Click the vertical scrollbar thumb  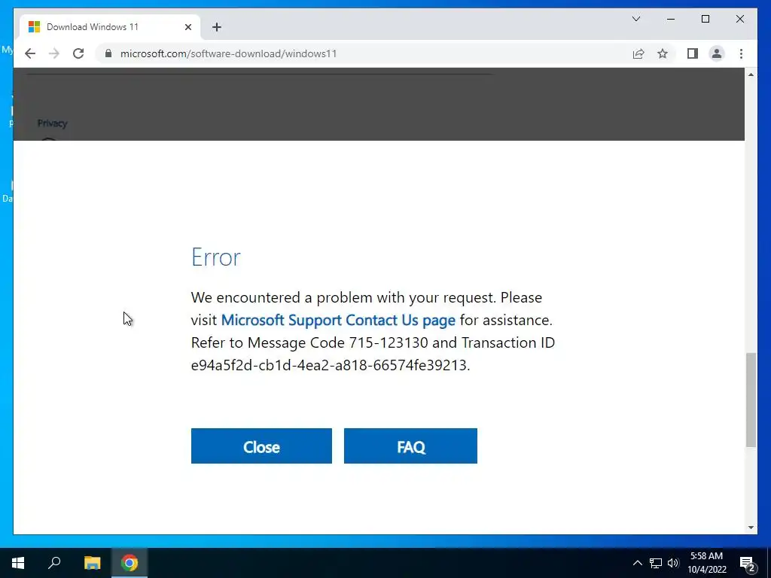pos(751,400)
